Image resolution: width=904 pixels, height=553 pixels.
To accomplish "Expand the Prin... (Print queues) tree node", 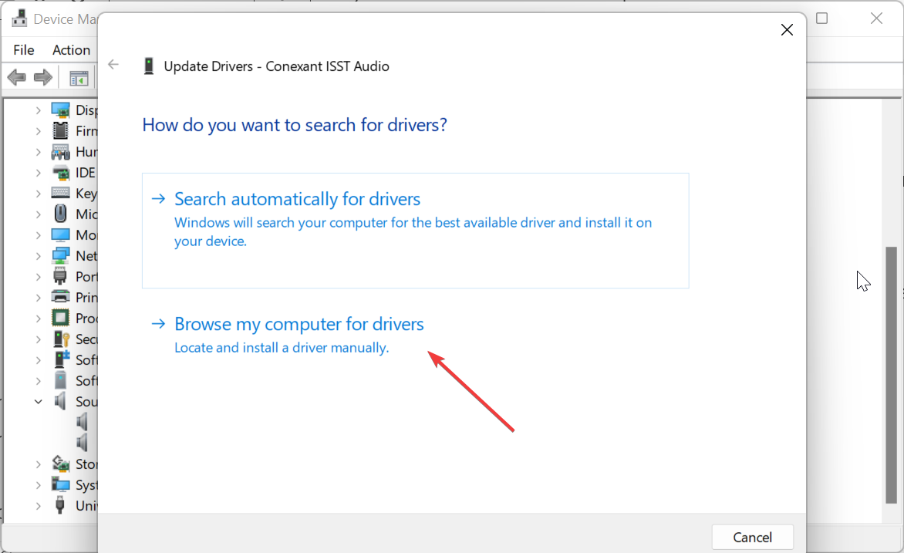I will (38, 298).
